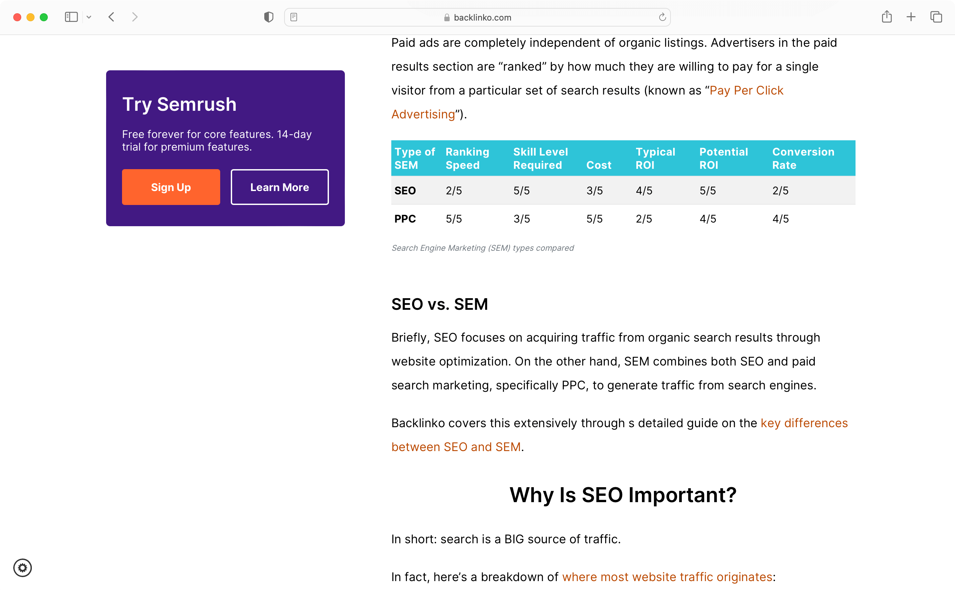955x597 pixels.
Task: Click the new tab plus icon
Action: (x=911, y=17)
